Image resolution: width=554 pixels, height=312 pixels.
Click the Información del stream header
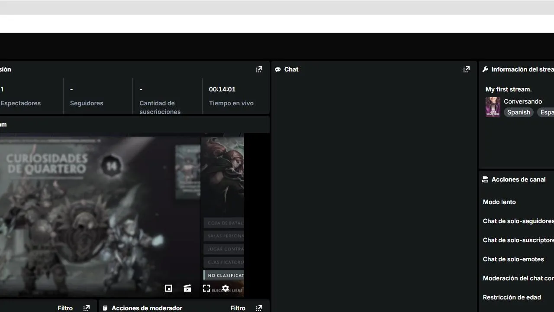(x=522, y=69)
